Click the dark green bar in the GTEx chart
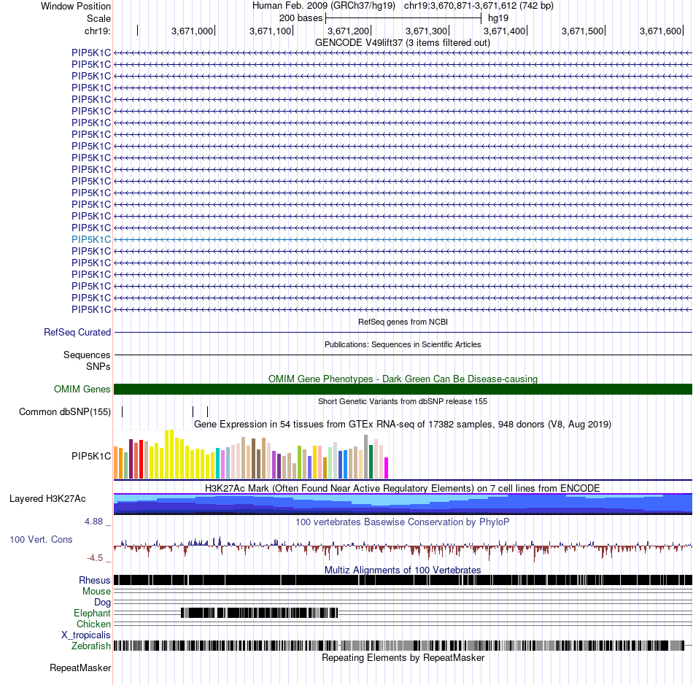The width and height of the screenshot is (693, 685). pyautogui.click(x=371, y=462)
